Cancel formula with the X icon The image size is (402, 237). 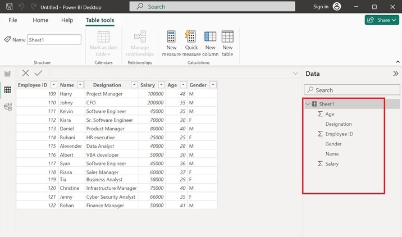[25, 73]
